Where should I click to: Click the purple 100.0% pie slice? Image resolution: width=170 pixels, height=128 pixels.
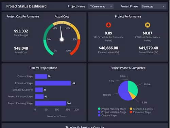(123, 91)
